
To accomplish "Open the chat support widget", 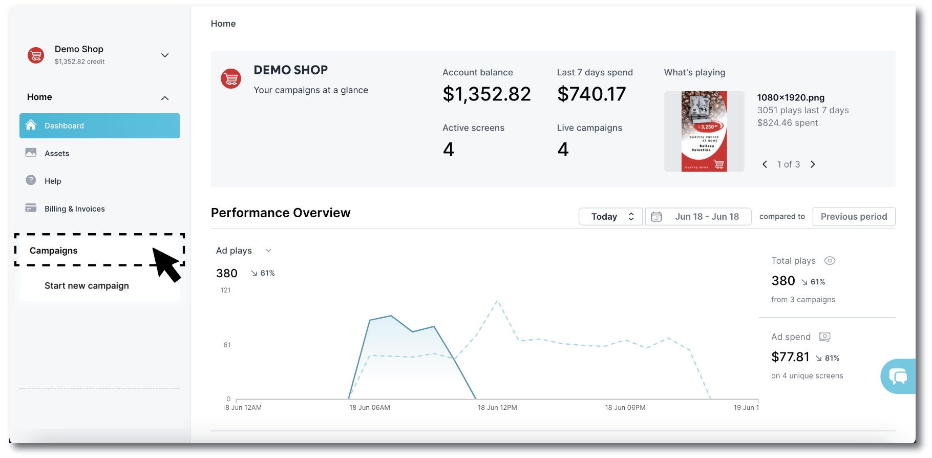I will pyautogui.click(x=898, y=377).
